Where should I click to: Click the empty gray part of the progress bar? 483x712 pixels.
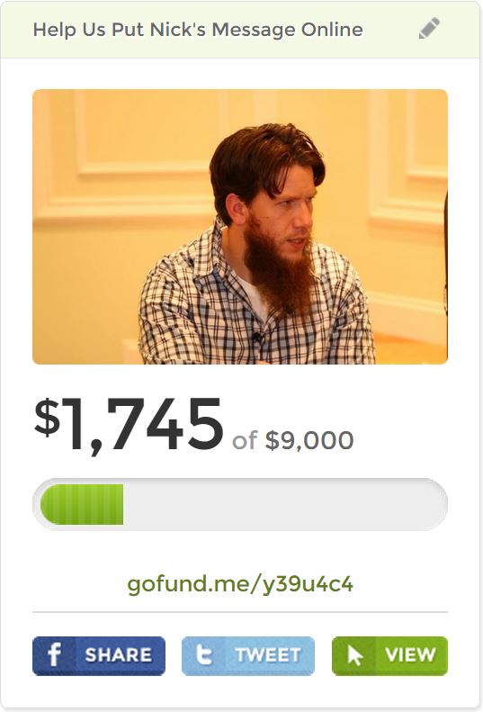click(x=285, y=504)
